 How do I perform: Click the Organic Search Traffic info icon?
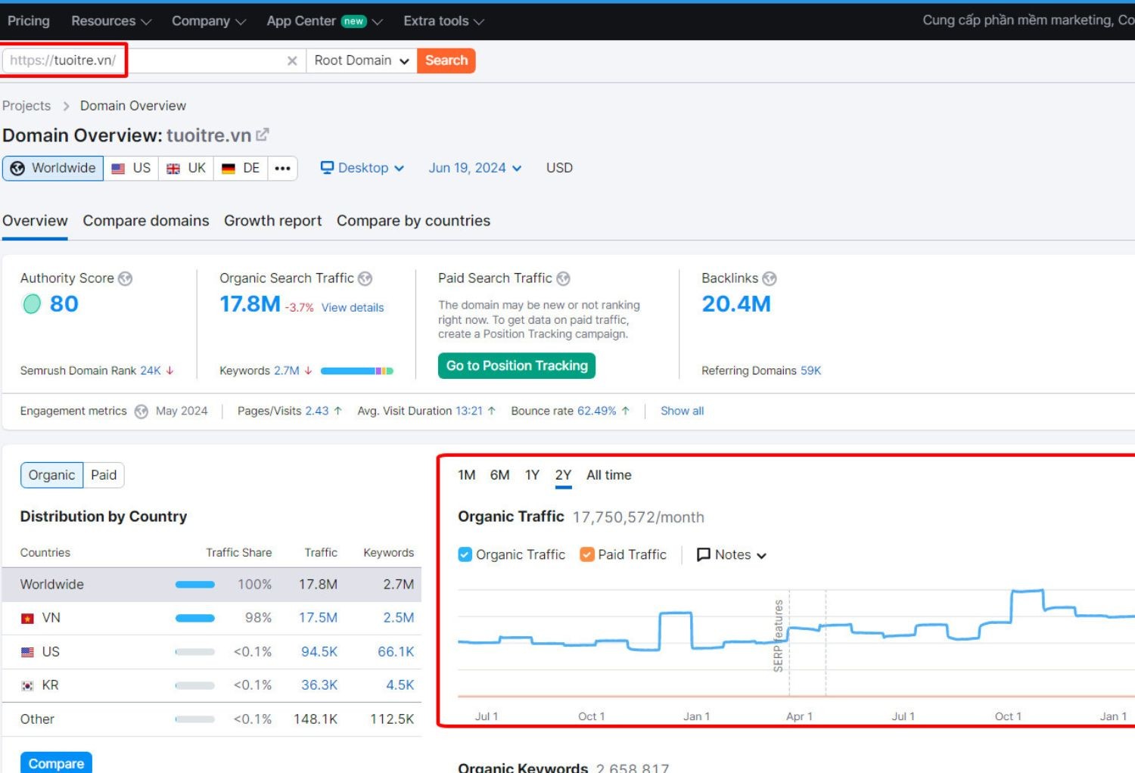(365, 278)
